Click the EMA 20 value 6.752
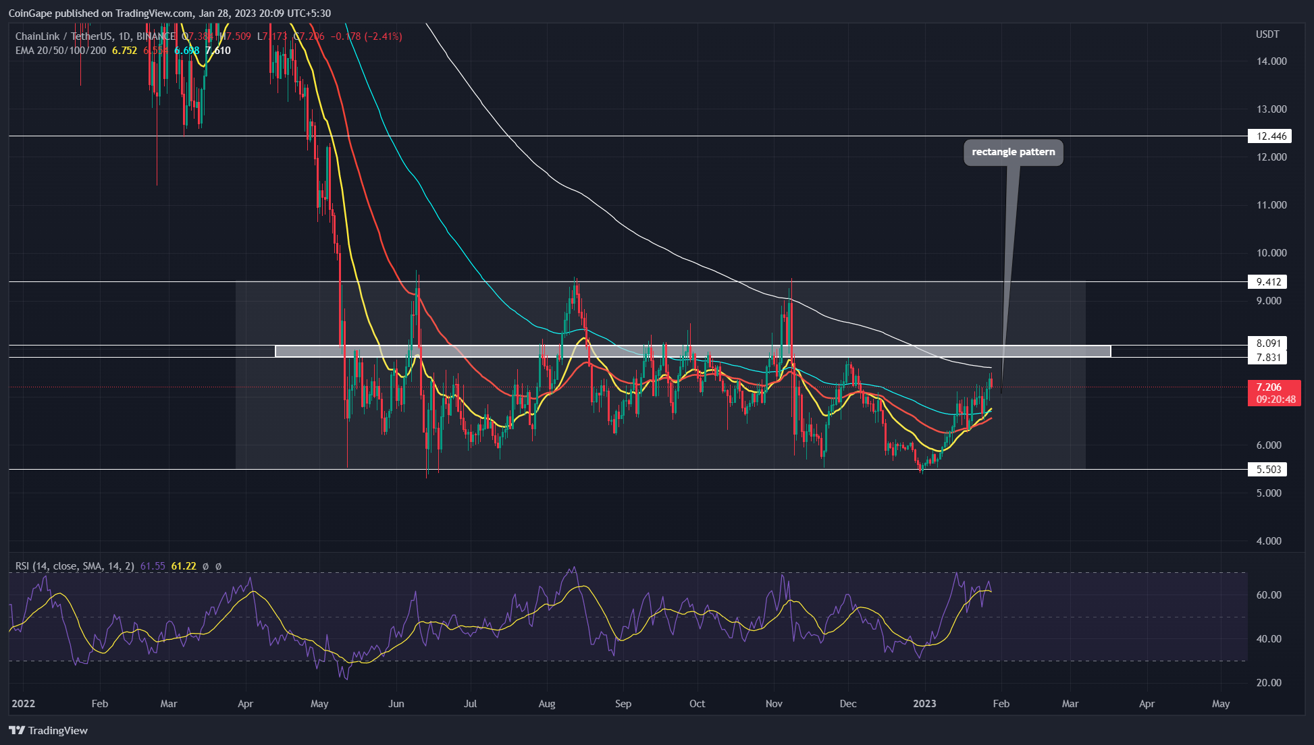This screenshot has width=1314, height=745. coord(124,51)
